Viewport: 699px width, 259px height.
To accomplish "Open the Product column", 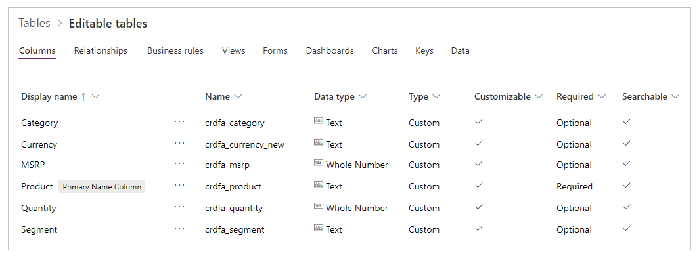I will point(37,186).
